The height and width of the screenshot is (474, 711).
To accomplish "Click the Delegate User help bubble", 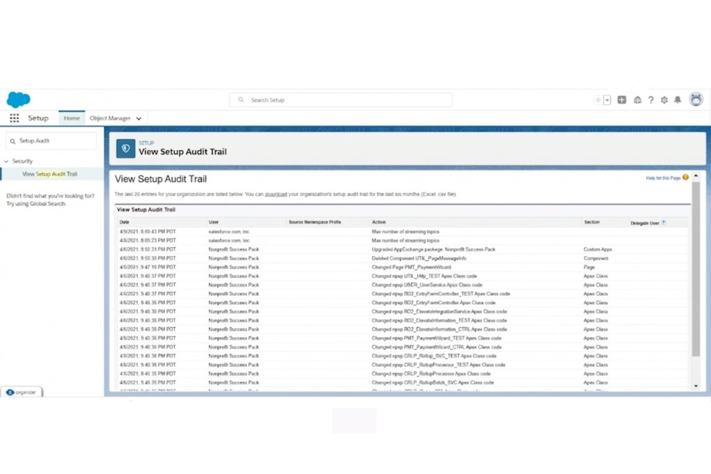I will click(663, 222).
